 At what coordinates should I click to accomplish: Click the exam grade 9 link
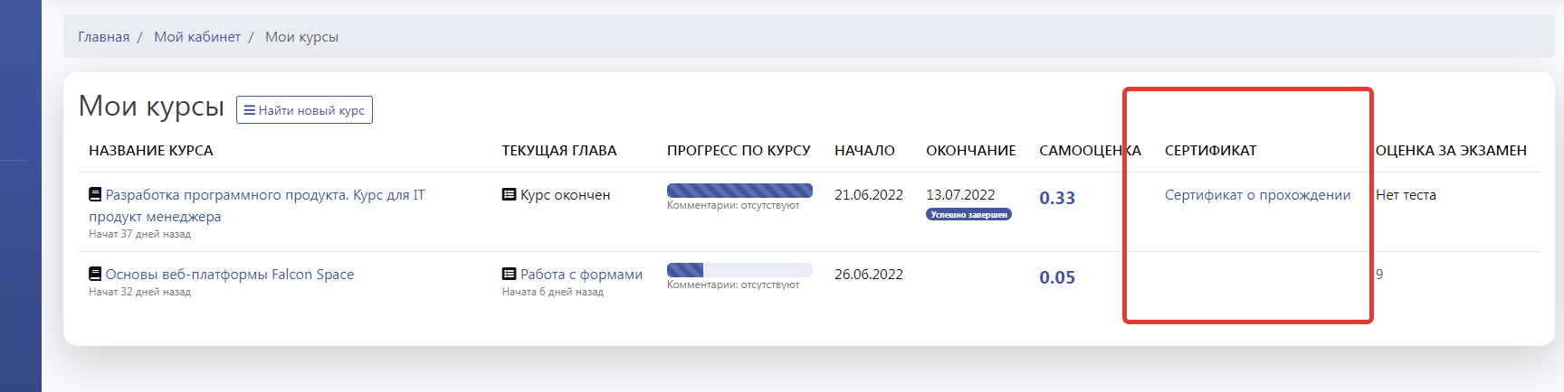click(x=1379, y=275)
